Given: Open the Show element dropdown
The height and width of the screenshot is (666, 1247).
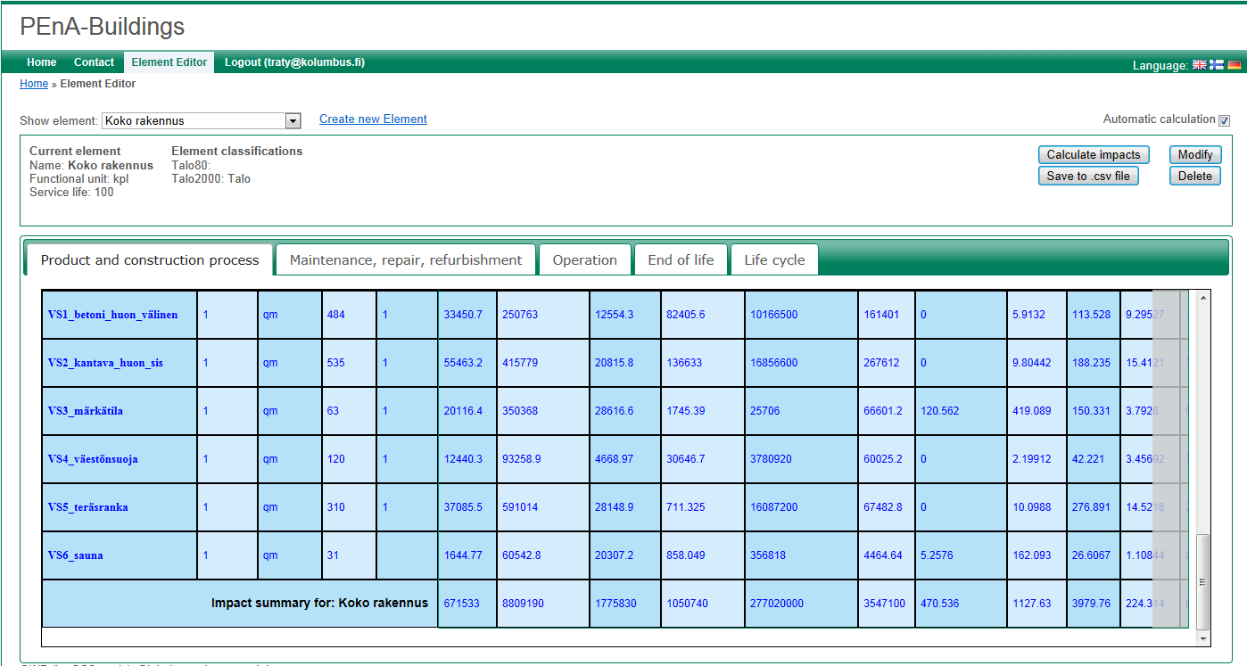Looking at the screenshot, I should 202,120.
